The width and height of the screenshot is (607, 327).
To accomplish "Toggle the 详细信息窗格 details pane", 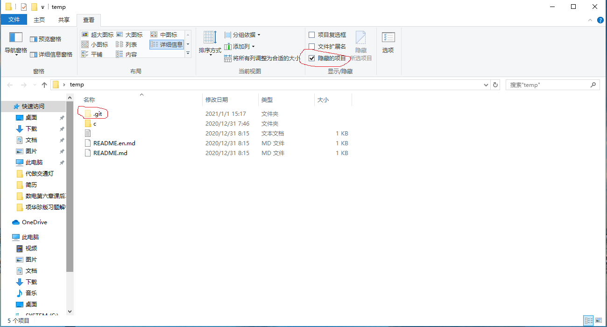I will [x=51, y=55].
